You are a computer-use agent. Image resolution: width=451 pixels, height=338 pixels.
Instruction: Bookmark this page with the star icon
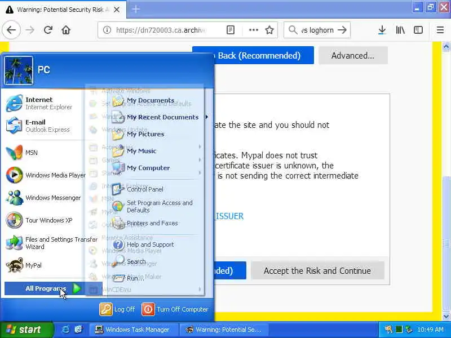(x=269, y=30)
